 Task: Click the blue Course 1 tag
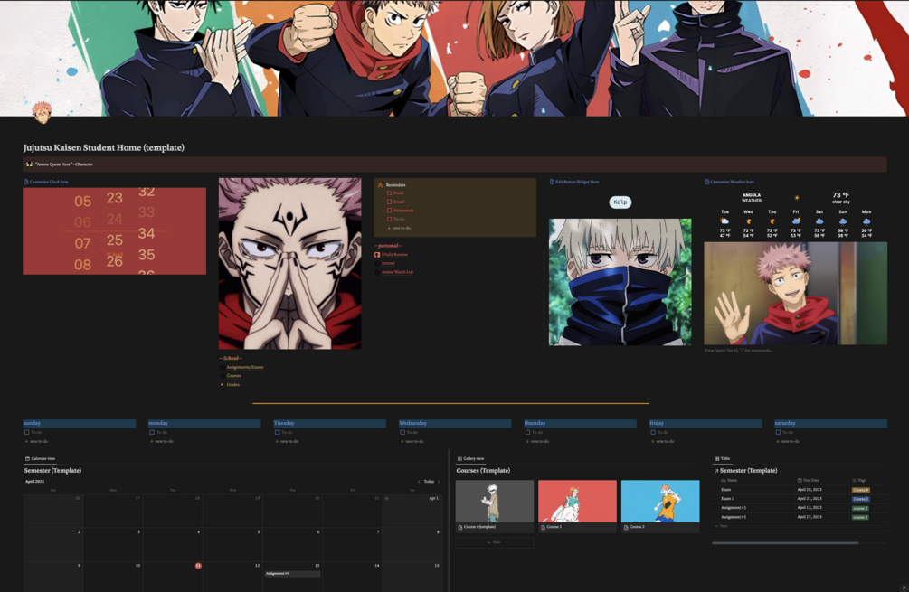(861, 499)
